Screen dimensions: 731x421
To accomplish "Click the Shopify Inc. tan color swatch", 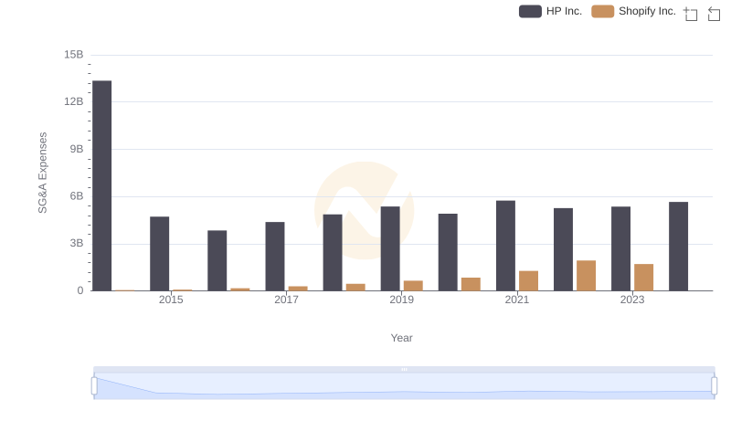I will [602, 11].
